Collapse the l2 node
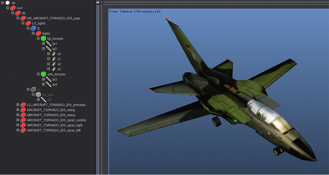Image resolution: width=329 pixels, height=175 pixels. (28, 28)
